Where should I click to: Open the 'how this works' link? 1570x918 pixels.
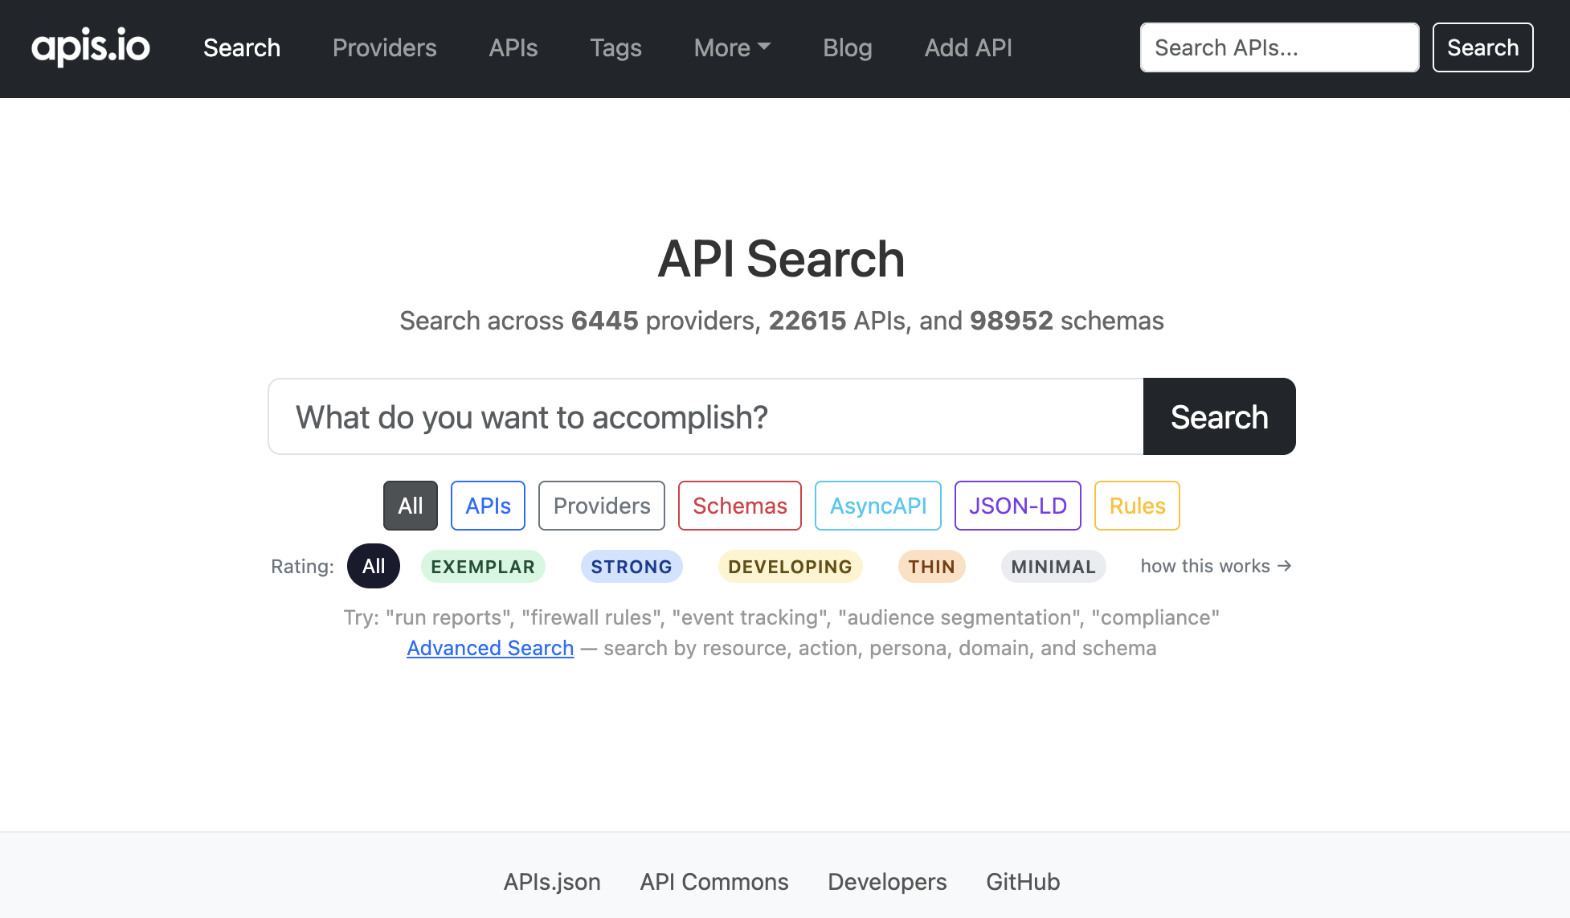pos(1216,566)
